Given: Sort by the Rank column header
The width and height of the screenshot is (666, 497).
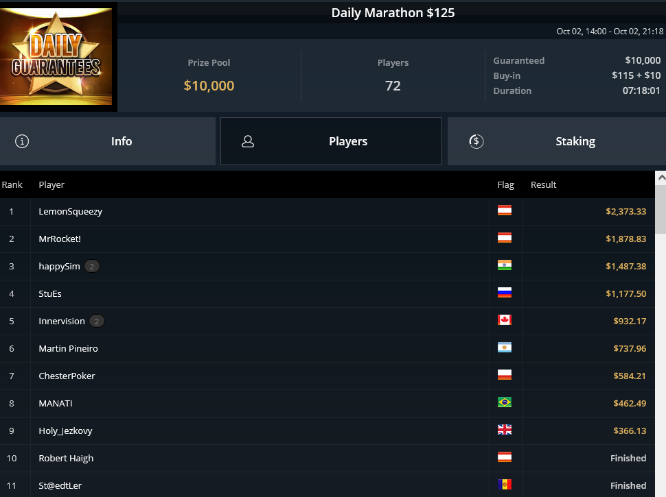Looking at the screenshot, I should [x=12, y=185].
